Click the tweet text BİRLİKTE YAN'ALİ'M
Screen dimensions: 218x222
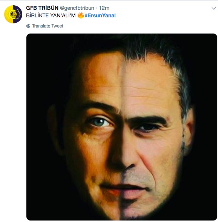point(51,15)
